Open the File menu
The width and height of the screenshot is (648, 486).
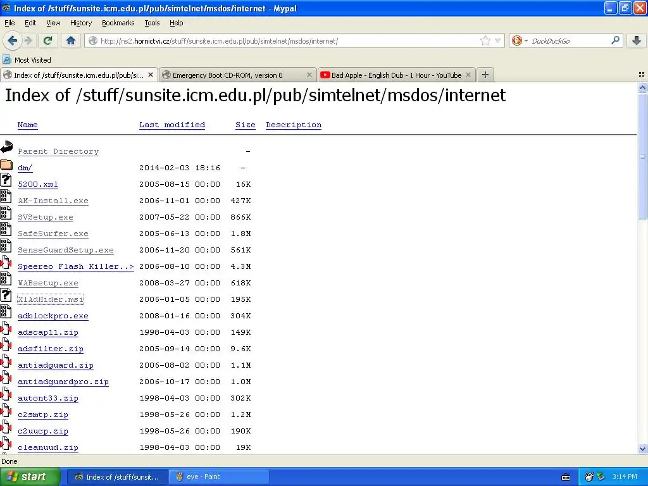coord(9,23)
